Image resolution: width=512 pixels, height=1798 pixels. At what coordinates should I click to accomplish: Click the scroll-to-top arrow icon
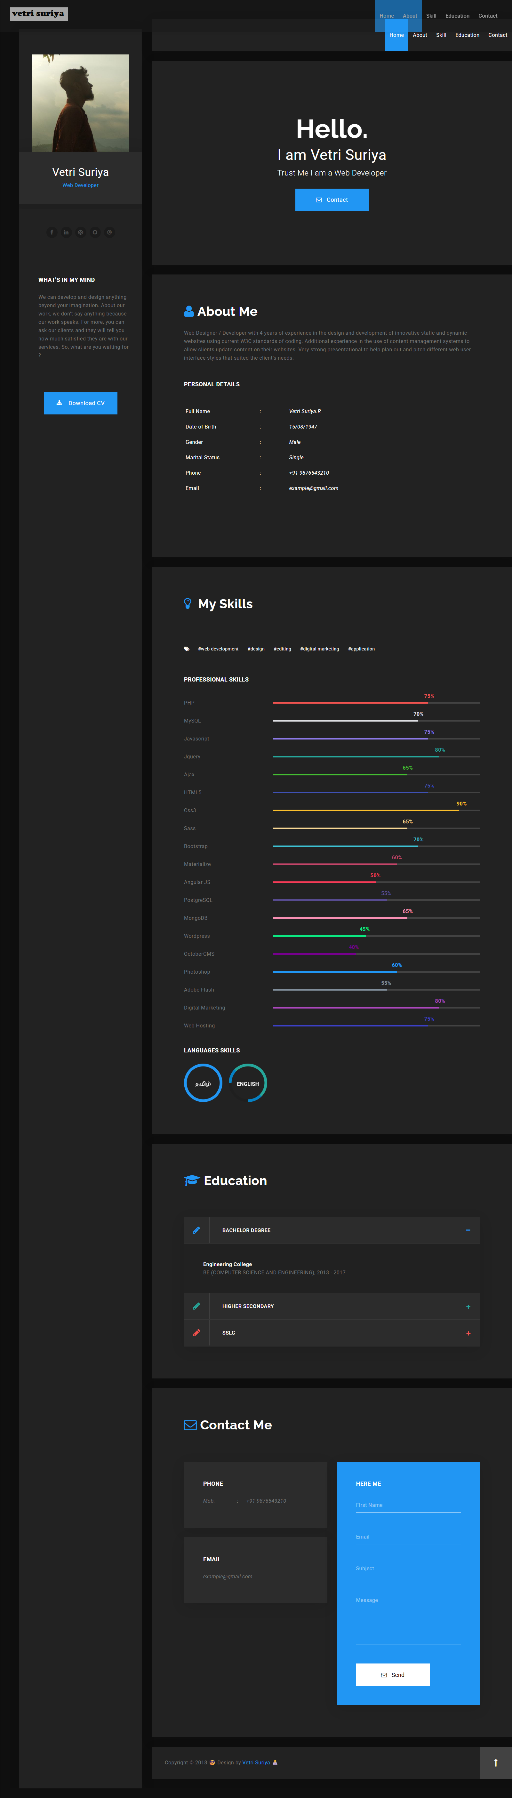coord(495,1762)
